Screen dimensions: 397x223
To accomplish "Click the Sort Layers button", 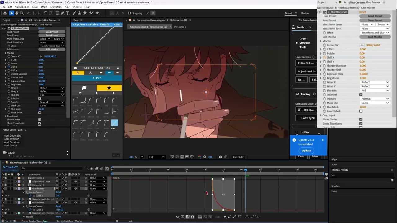I will [x=308, y=118].
